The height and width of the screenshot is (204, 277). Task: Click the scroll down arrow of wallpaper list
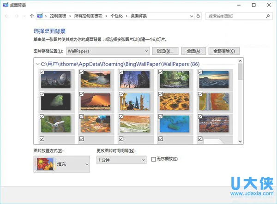pyautogui.click(x=240, y=141)
